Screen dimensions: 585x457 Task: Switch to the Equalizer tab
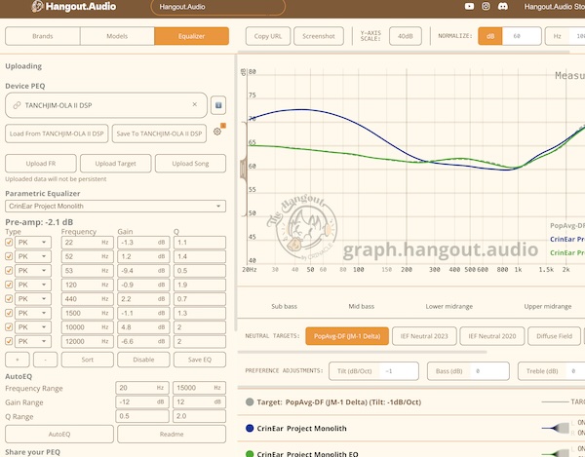191,36
